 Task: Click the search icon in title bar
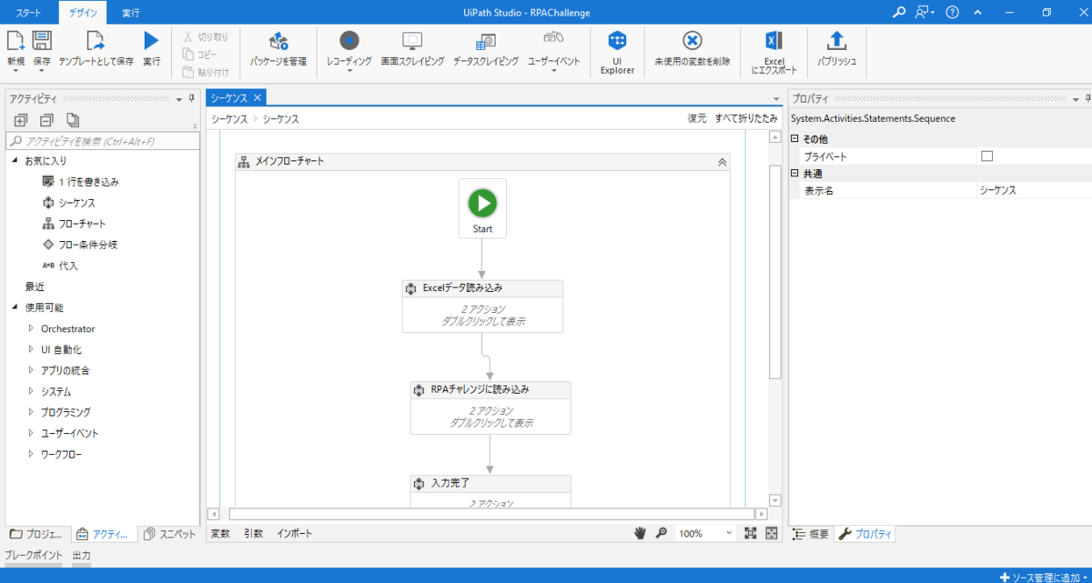point(899,12)
